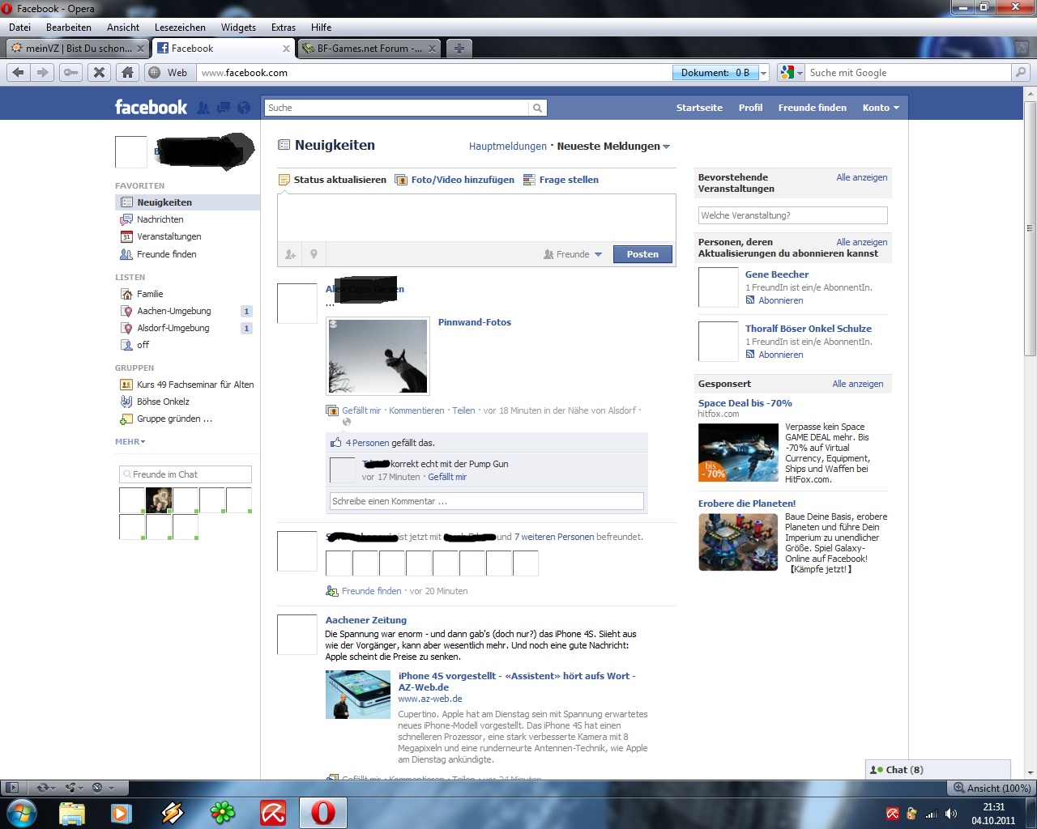Viewport: 1037px width, 829px height.
Task: Open the messages icon in the Facebook header
Action: click(223, 108)
